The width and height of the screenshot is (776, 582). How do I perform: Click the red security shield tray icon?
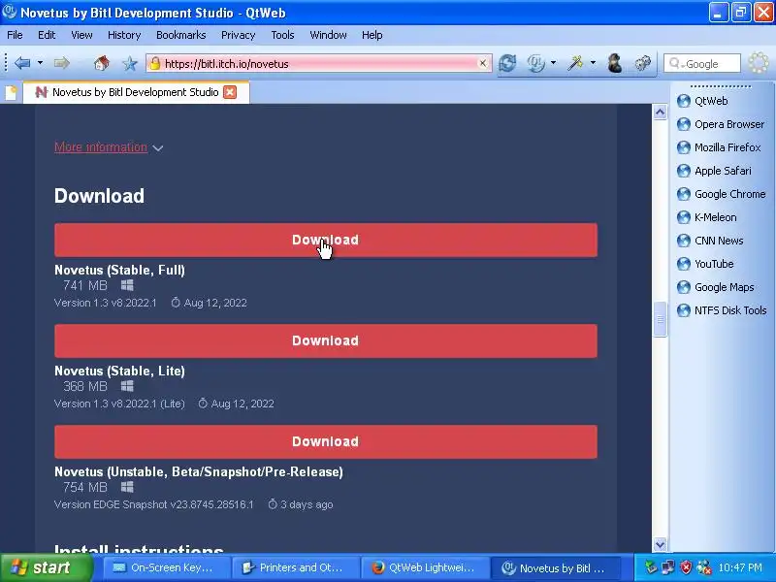(686, 567)
